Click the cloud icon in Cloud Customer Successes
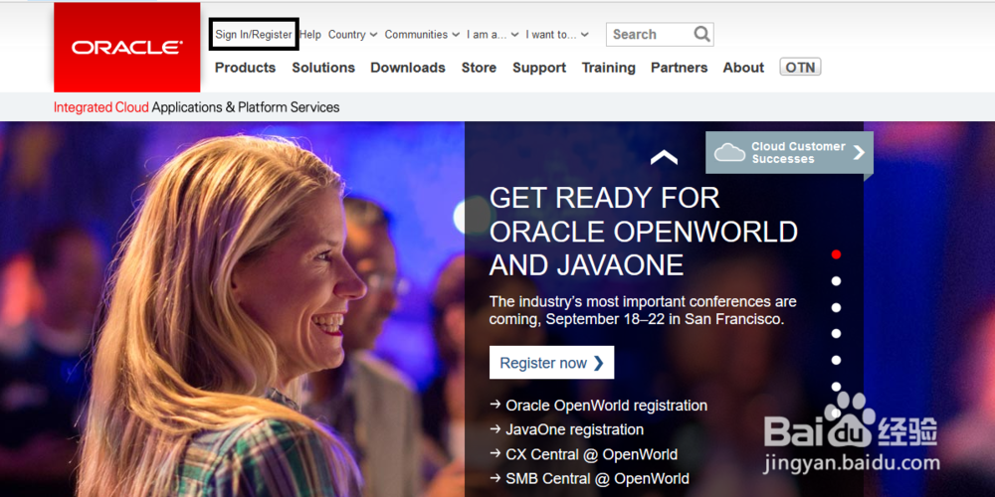Viewport: 995px width, 497px height. pos(729,152)
